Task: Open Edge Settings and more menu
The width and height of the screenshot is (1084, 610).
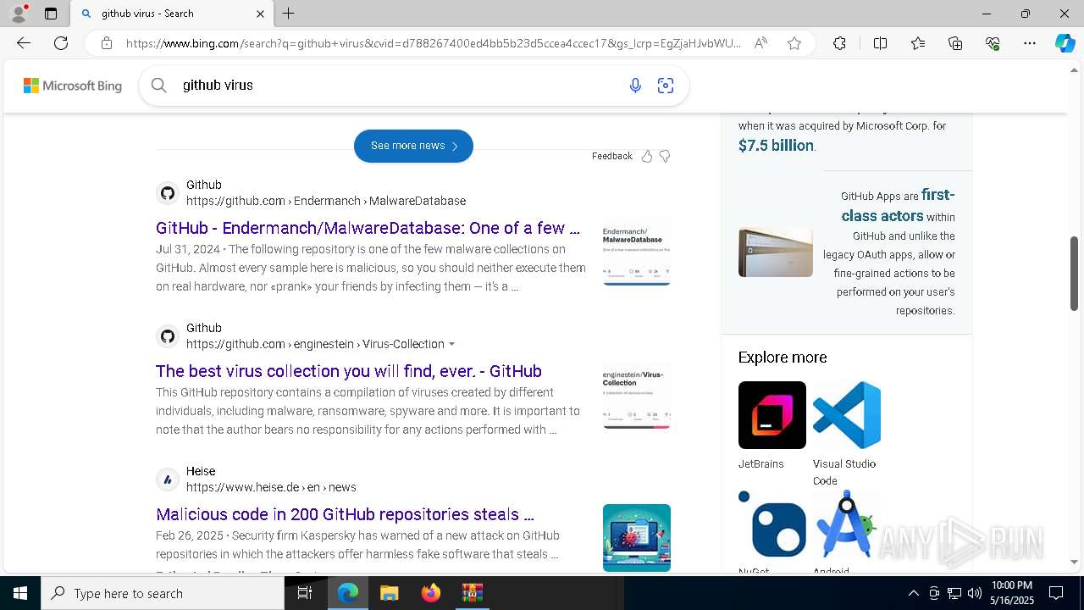Action: coord(1030,43)
